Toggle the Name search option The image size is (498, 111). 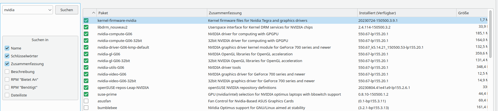pos(7,48)
